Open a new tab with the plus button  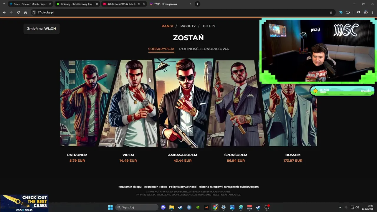[x=197, y=4]
